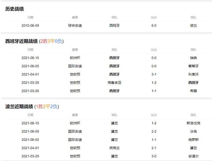The image size is (212, 161).
Task: Select the 希腊 team name
Action: [x=193, y=91]
